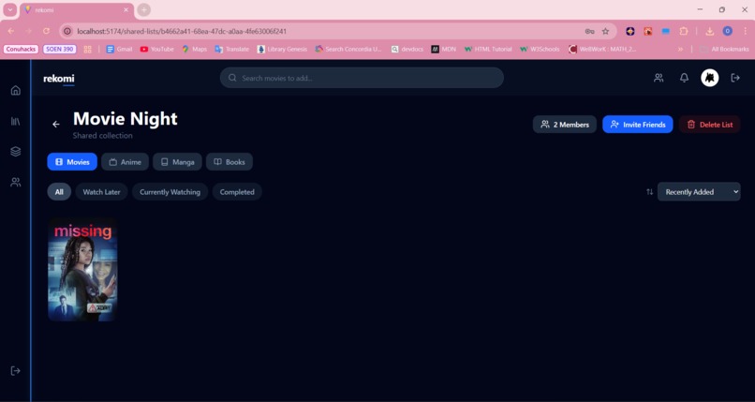Click the sign out icon in header

734,78
